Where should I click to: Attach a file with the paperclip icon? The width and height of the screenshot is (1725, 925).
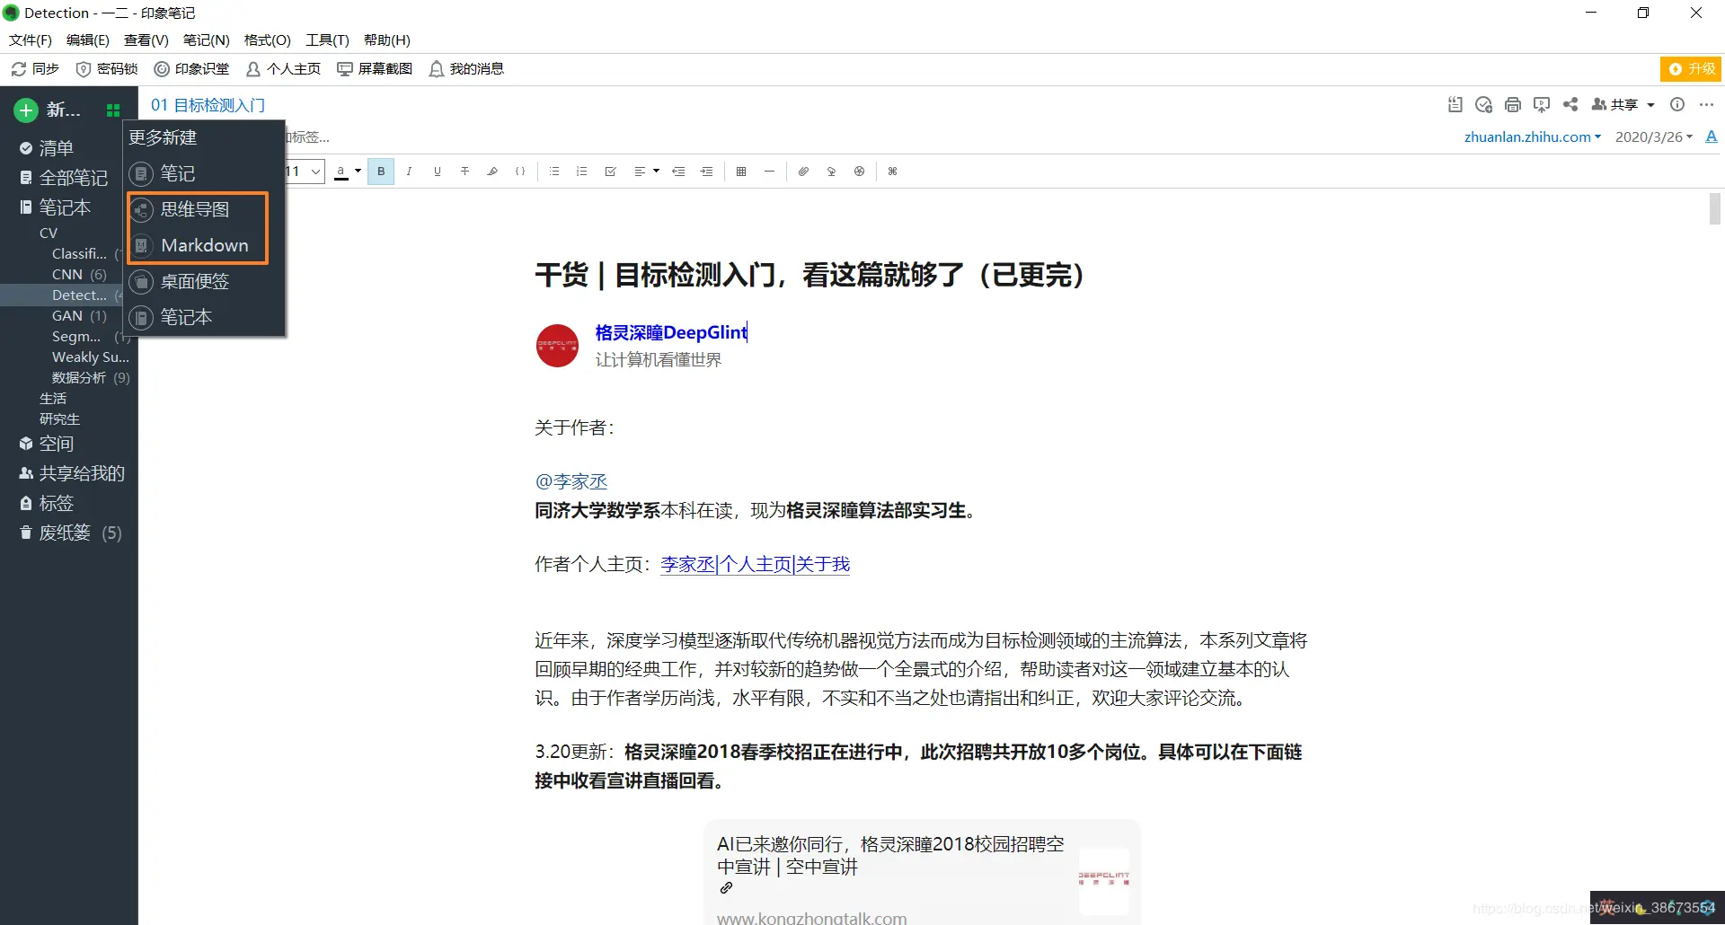(x=802, y=171)
